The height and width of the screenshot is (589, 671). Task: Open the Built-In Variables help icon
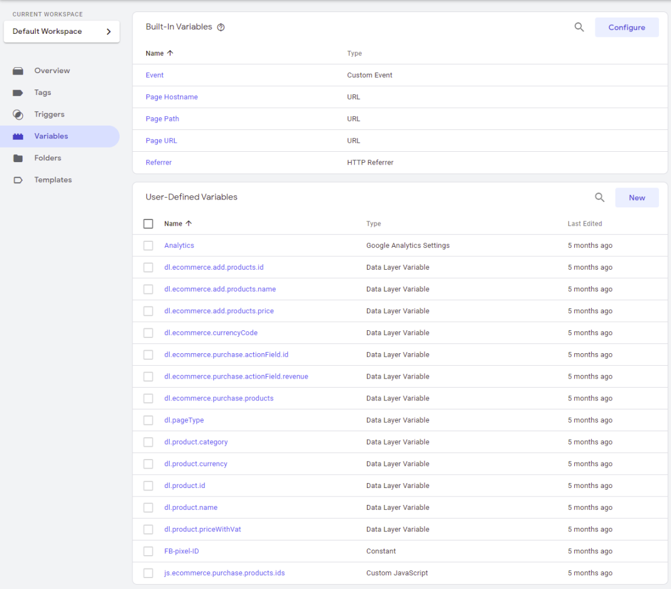221,27
